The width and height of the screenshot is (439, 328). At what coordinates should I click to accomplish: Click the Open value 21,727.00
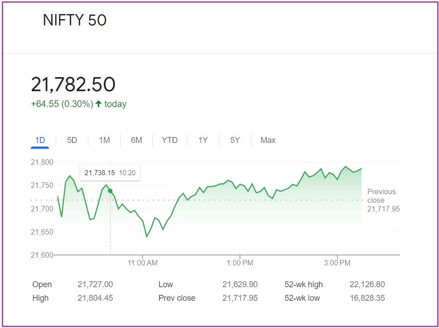pos(95,284)
